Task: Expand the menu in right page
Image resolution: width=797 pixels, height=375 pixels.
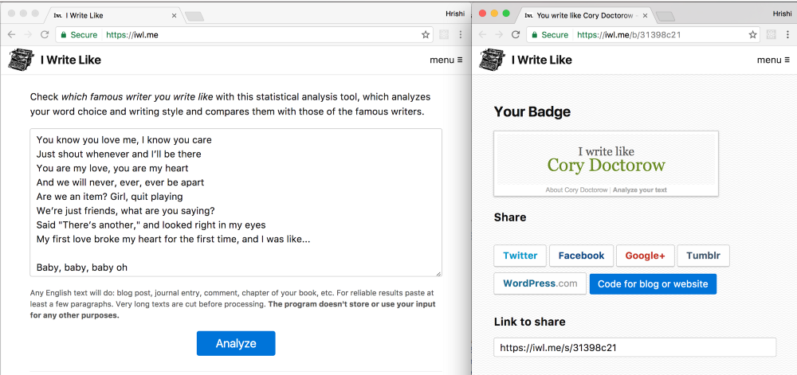Action: pyautogui.click(x=773, y=60)
